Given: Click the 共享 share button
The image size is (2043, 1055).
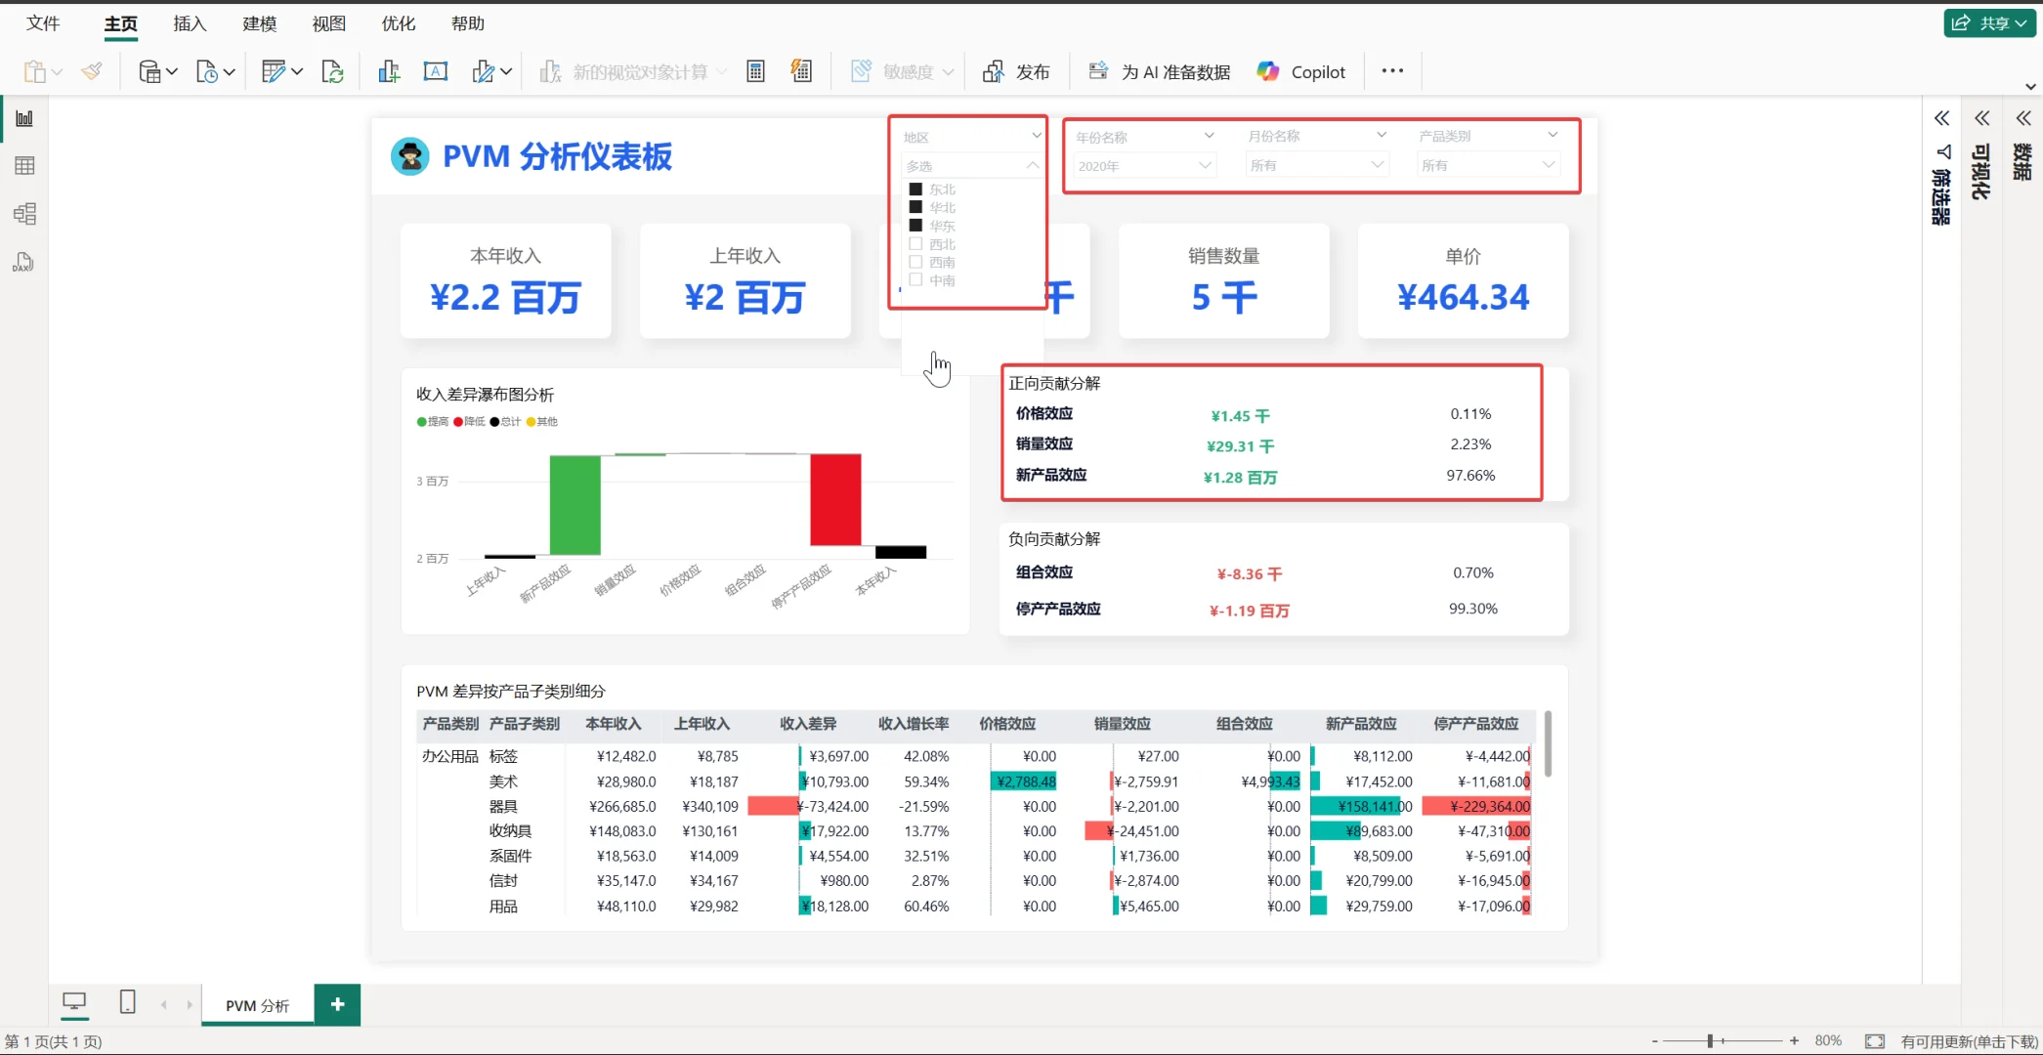Looking at the screenshot, I should pyautogui.click(x=1989, y=22).
